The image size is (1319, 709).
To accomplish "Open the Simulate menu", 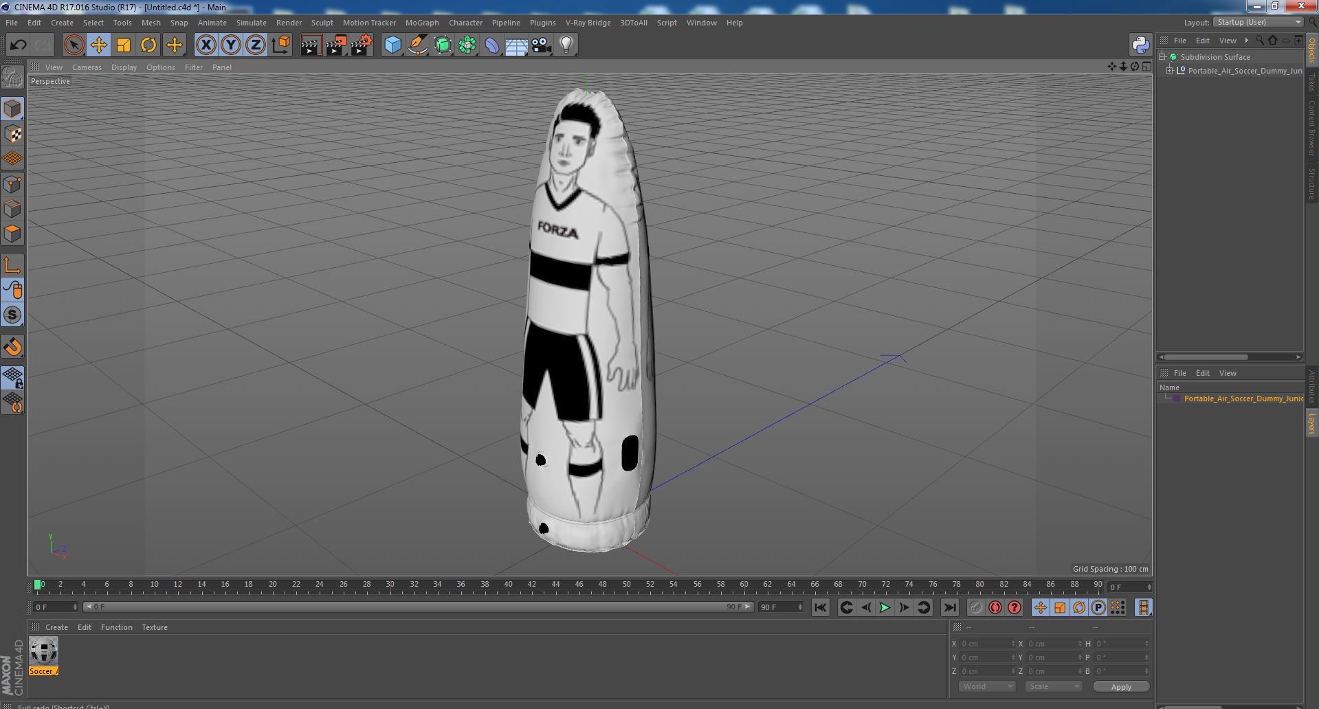I will 251,23.
